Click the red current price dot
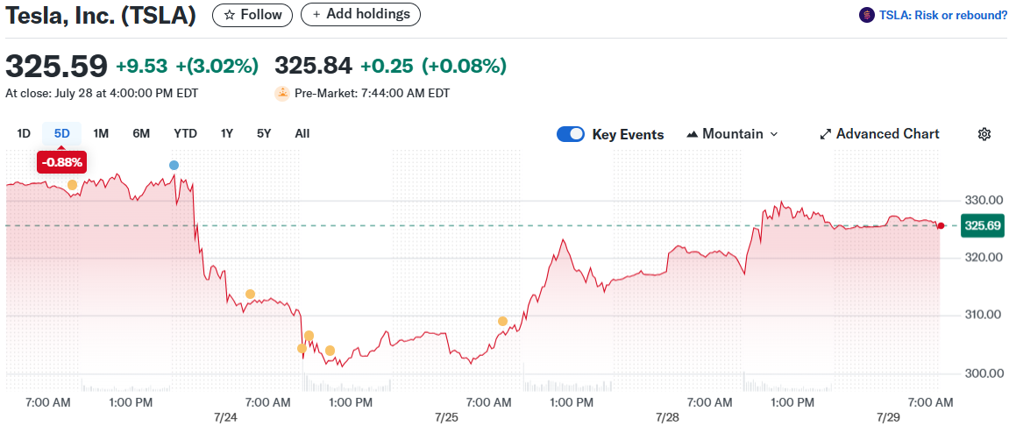Viewport: 1009px width, 426px height. pos(941,226)
